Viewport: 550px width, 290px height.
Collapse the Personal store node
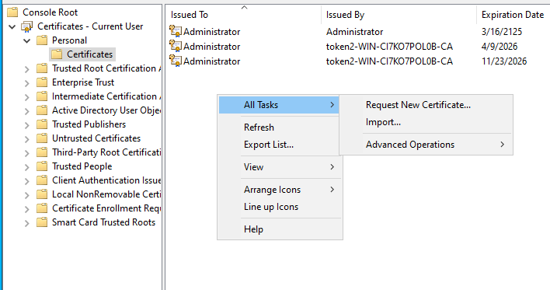[x=27, y=40]
